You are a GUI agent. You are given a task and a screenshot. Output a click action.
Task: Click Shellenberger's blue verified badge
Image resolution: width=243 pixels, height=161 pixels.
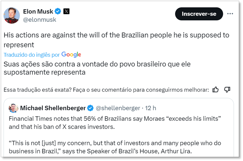pyautogui.click(x=90, y=108)
